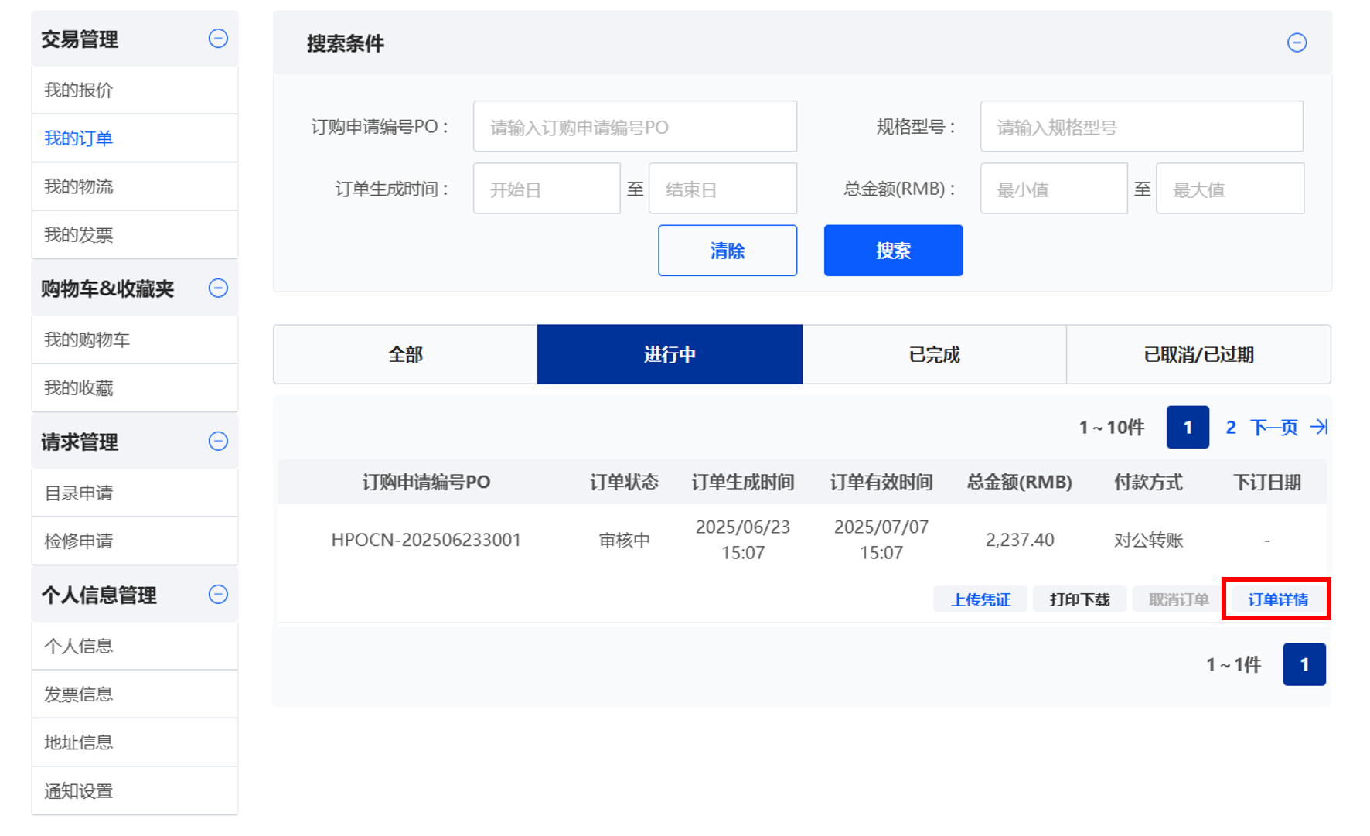Open 我的物流 in the sidebar
1370x836 pixels.
pyautogui.click(x=79, y=186)
